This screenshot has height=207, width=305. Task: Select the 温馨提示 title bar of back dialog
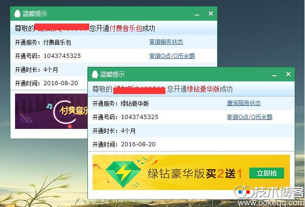coord(113,14)
